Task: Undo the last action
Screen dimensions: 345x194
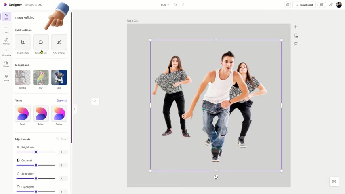Action: (x=175, y=5)
